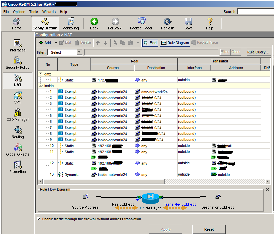
Task: Click the Add rule button
Action: coord(45,43)
